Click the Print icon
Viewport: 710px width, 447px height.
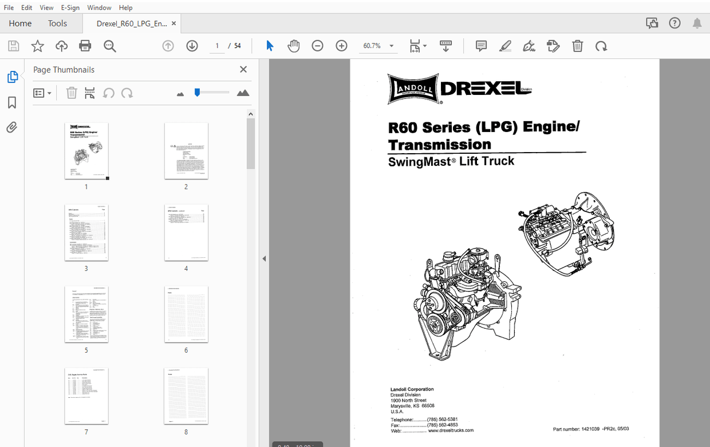[85, 46]
